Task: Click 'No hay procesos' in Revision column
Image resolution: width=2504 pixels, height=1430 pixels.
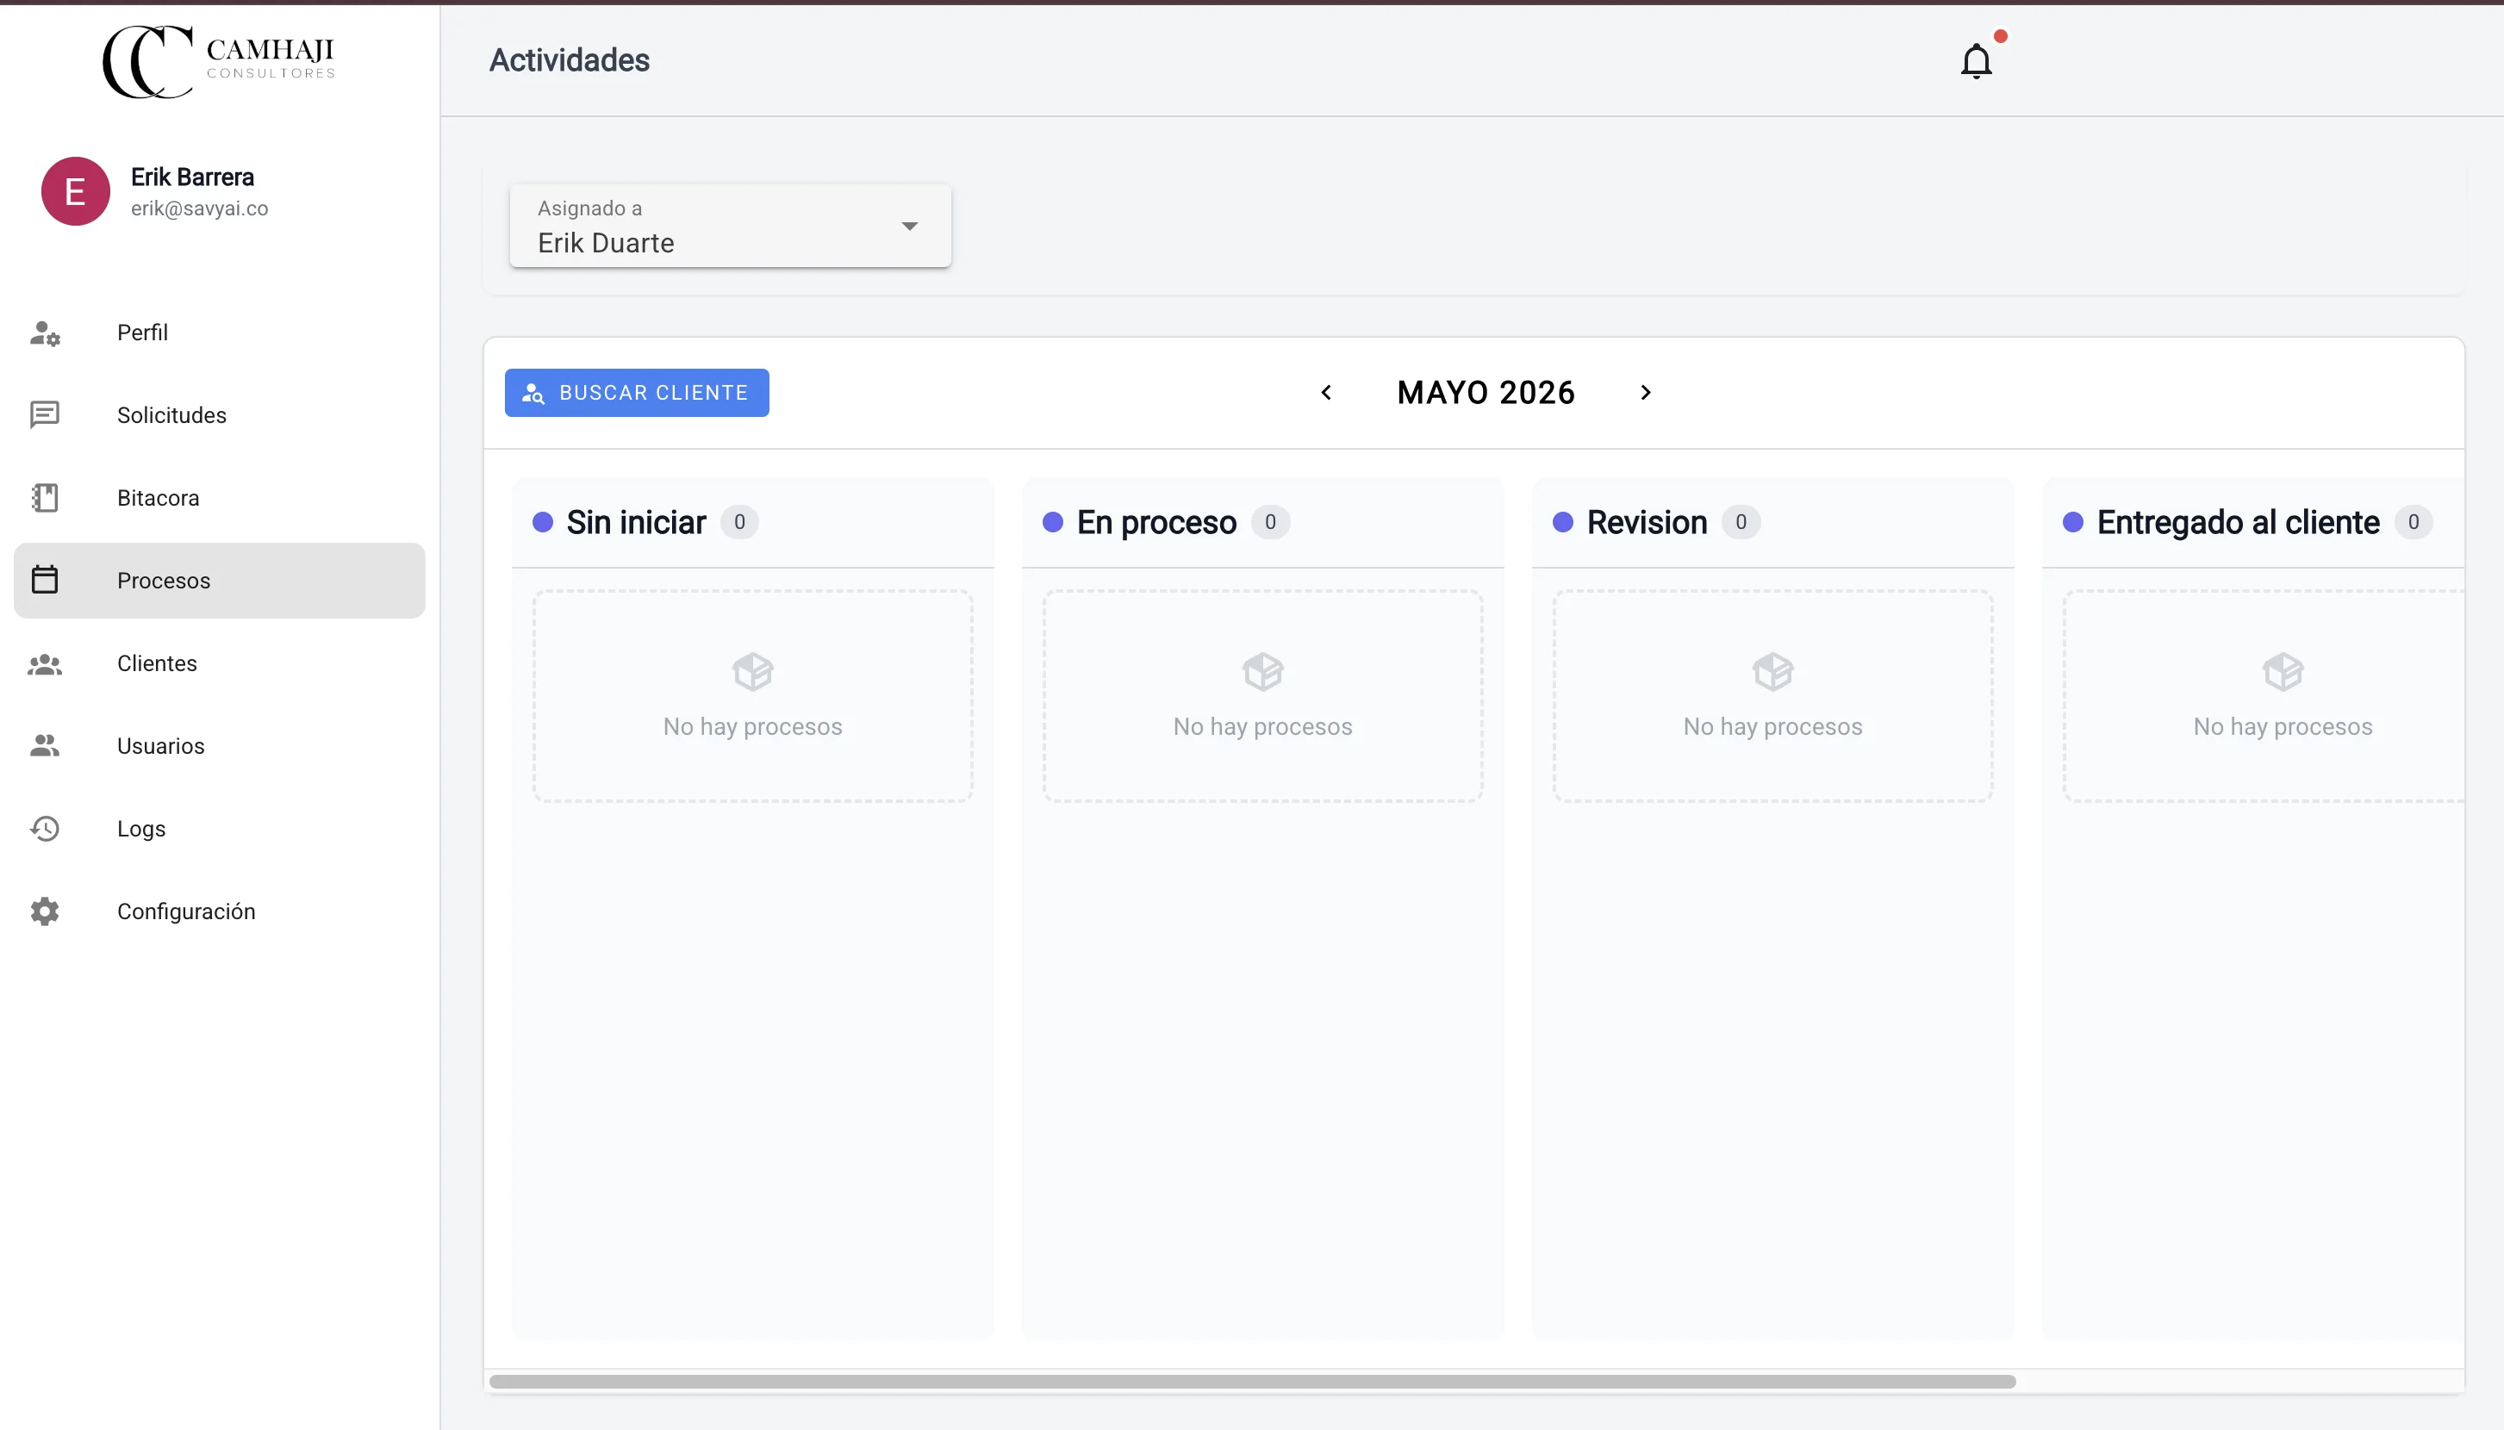Action: (x=1772, y=727)
